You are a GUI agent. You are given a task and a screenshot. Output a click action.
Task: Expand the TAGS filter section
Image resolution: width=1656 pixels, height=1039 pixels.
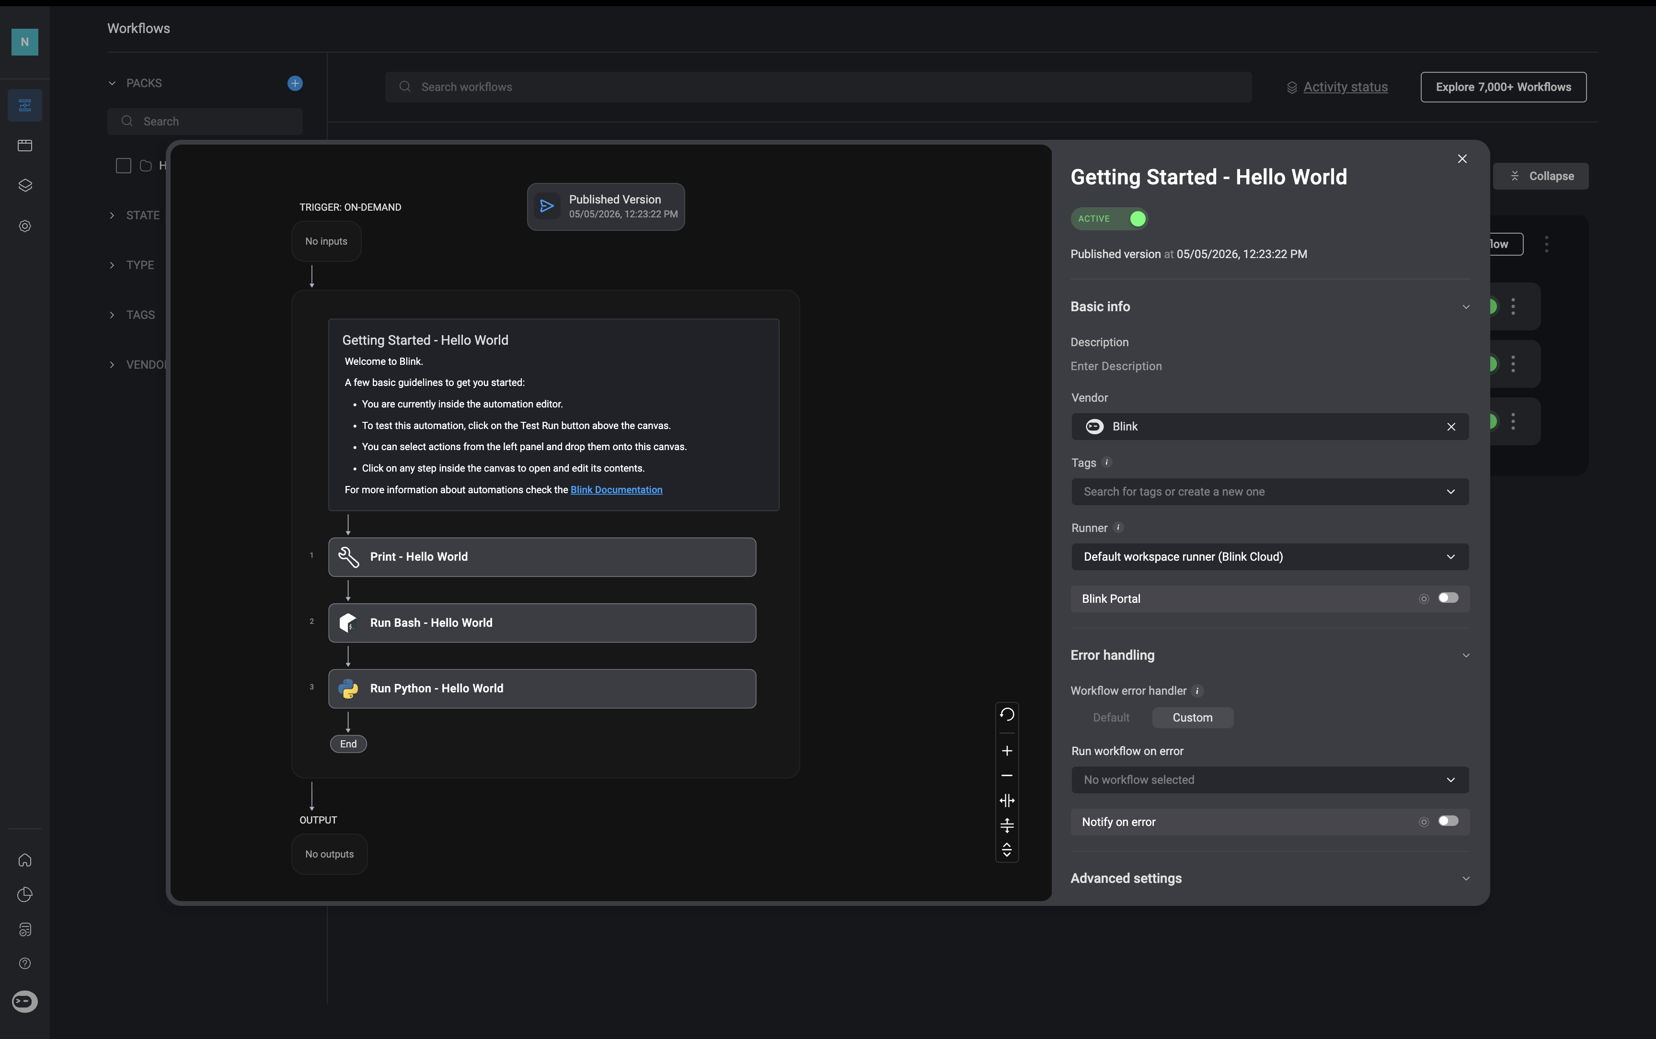[x=112, y=315]
